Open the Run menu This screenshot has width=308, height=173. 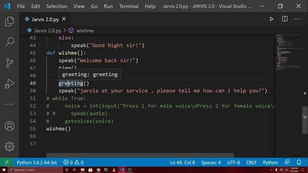coord(108,6)
